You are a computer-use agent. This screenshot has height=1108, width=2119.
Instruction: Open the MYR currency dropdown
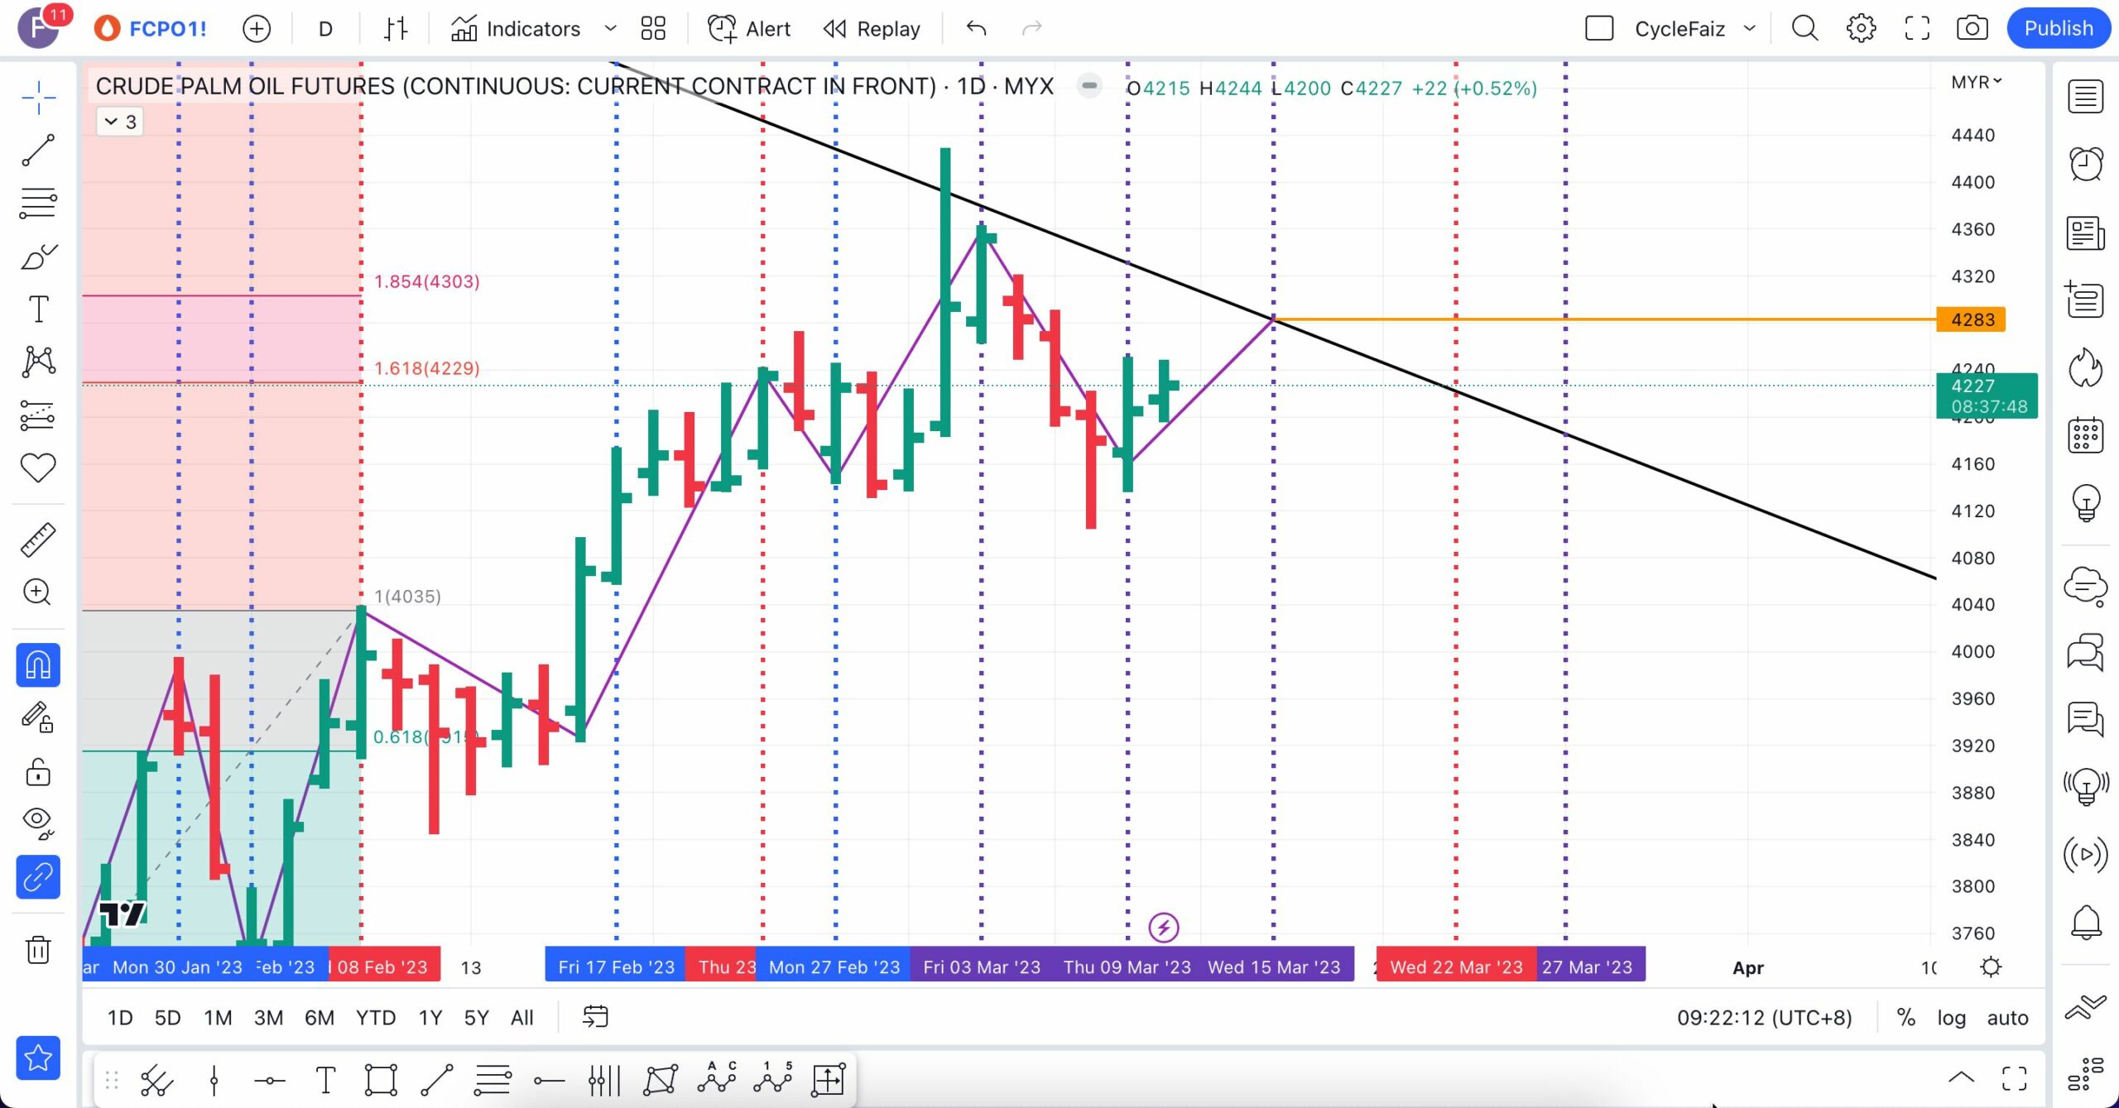[x=1976, y=82]
